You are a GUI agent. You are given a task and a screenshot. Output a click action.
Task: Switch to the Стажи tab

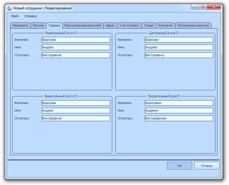pyautogui.click(x=149, y=25)
